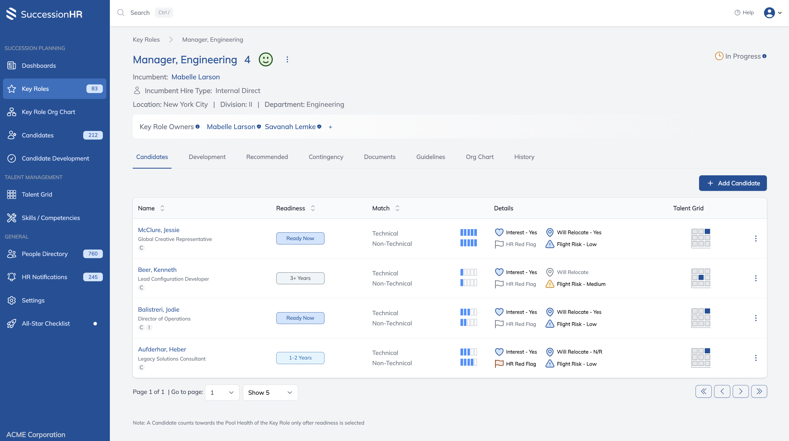
Task: Select the Key Roles star icon in sidebar
Action: [12, 89]
